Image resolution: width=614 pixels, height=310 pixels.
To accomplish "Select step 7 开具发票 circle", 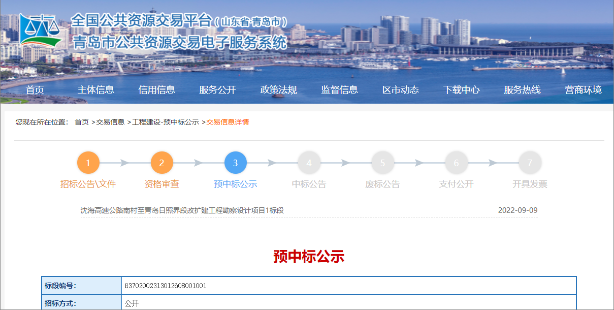I will pos(530,164).
